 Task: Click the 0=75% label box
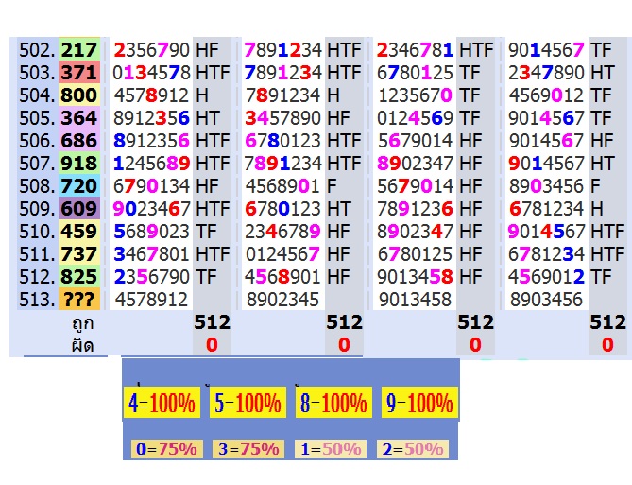click(x=166, y=449)
